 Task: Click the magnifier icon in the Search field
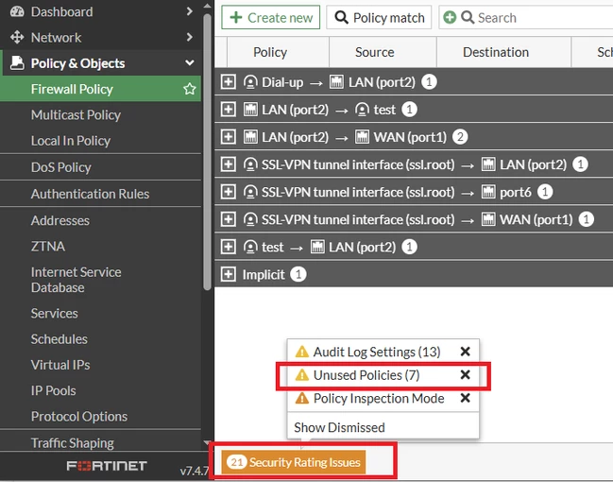pyautogui.click(x=468, y=17)
